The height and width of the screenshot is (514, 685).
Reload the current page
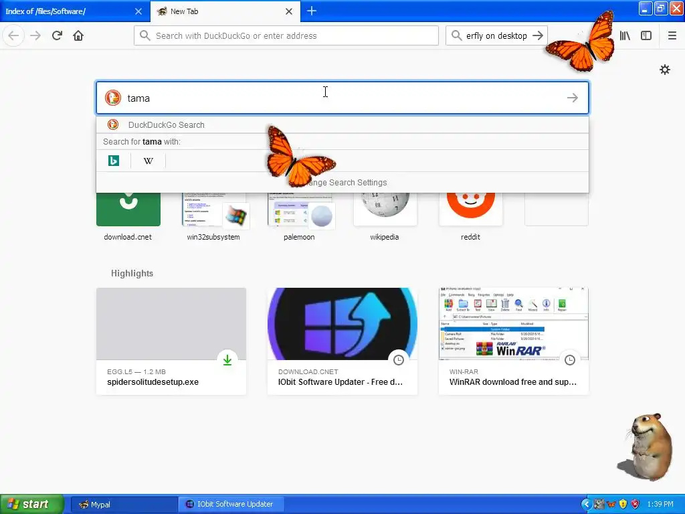tap(57, 35)
